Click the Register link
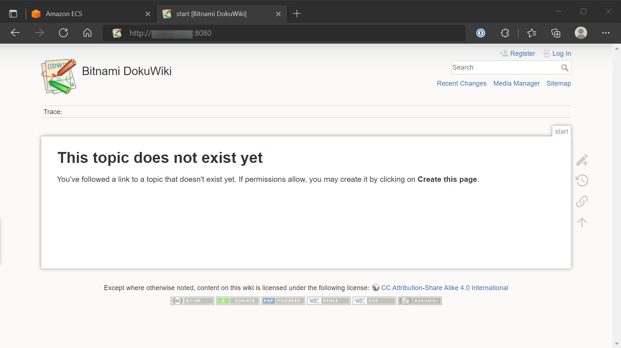621x348 pixels. [522, 54]
